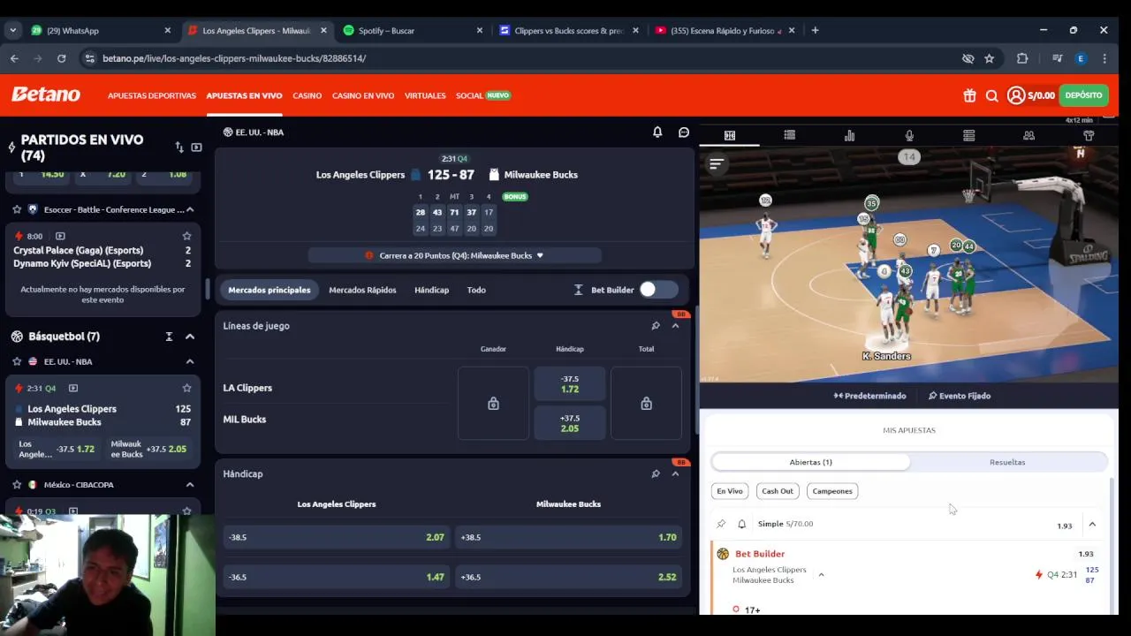Image resolution: width=1131 pixels, height=636 pixels.
Task: Open the gift promotions icon in the Betano header
Action: click(969, 95)
